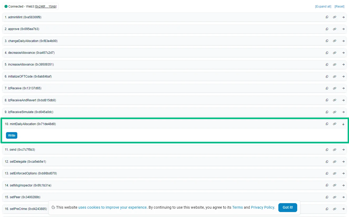This screenshot has width=349, height=217.
Task: Copy permalink for lzReceiveAndRevert method
Action: (334, 100)
